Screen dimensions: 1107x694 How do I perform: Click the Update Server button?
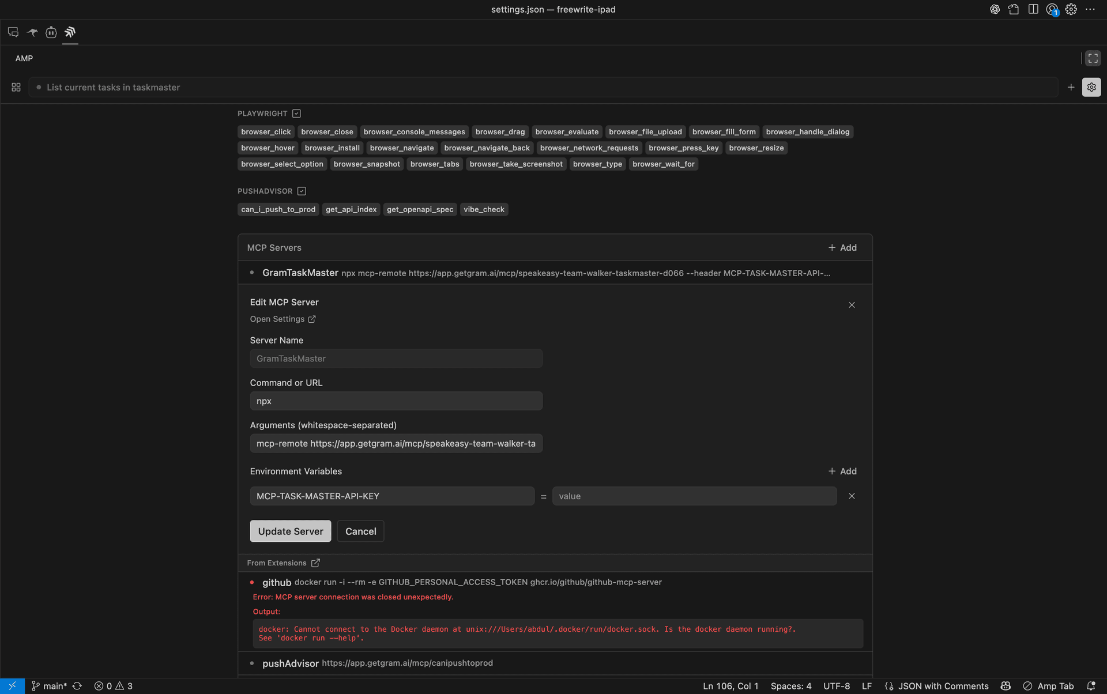click(x=290, y=531)
